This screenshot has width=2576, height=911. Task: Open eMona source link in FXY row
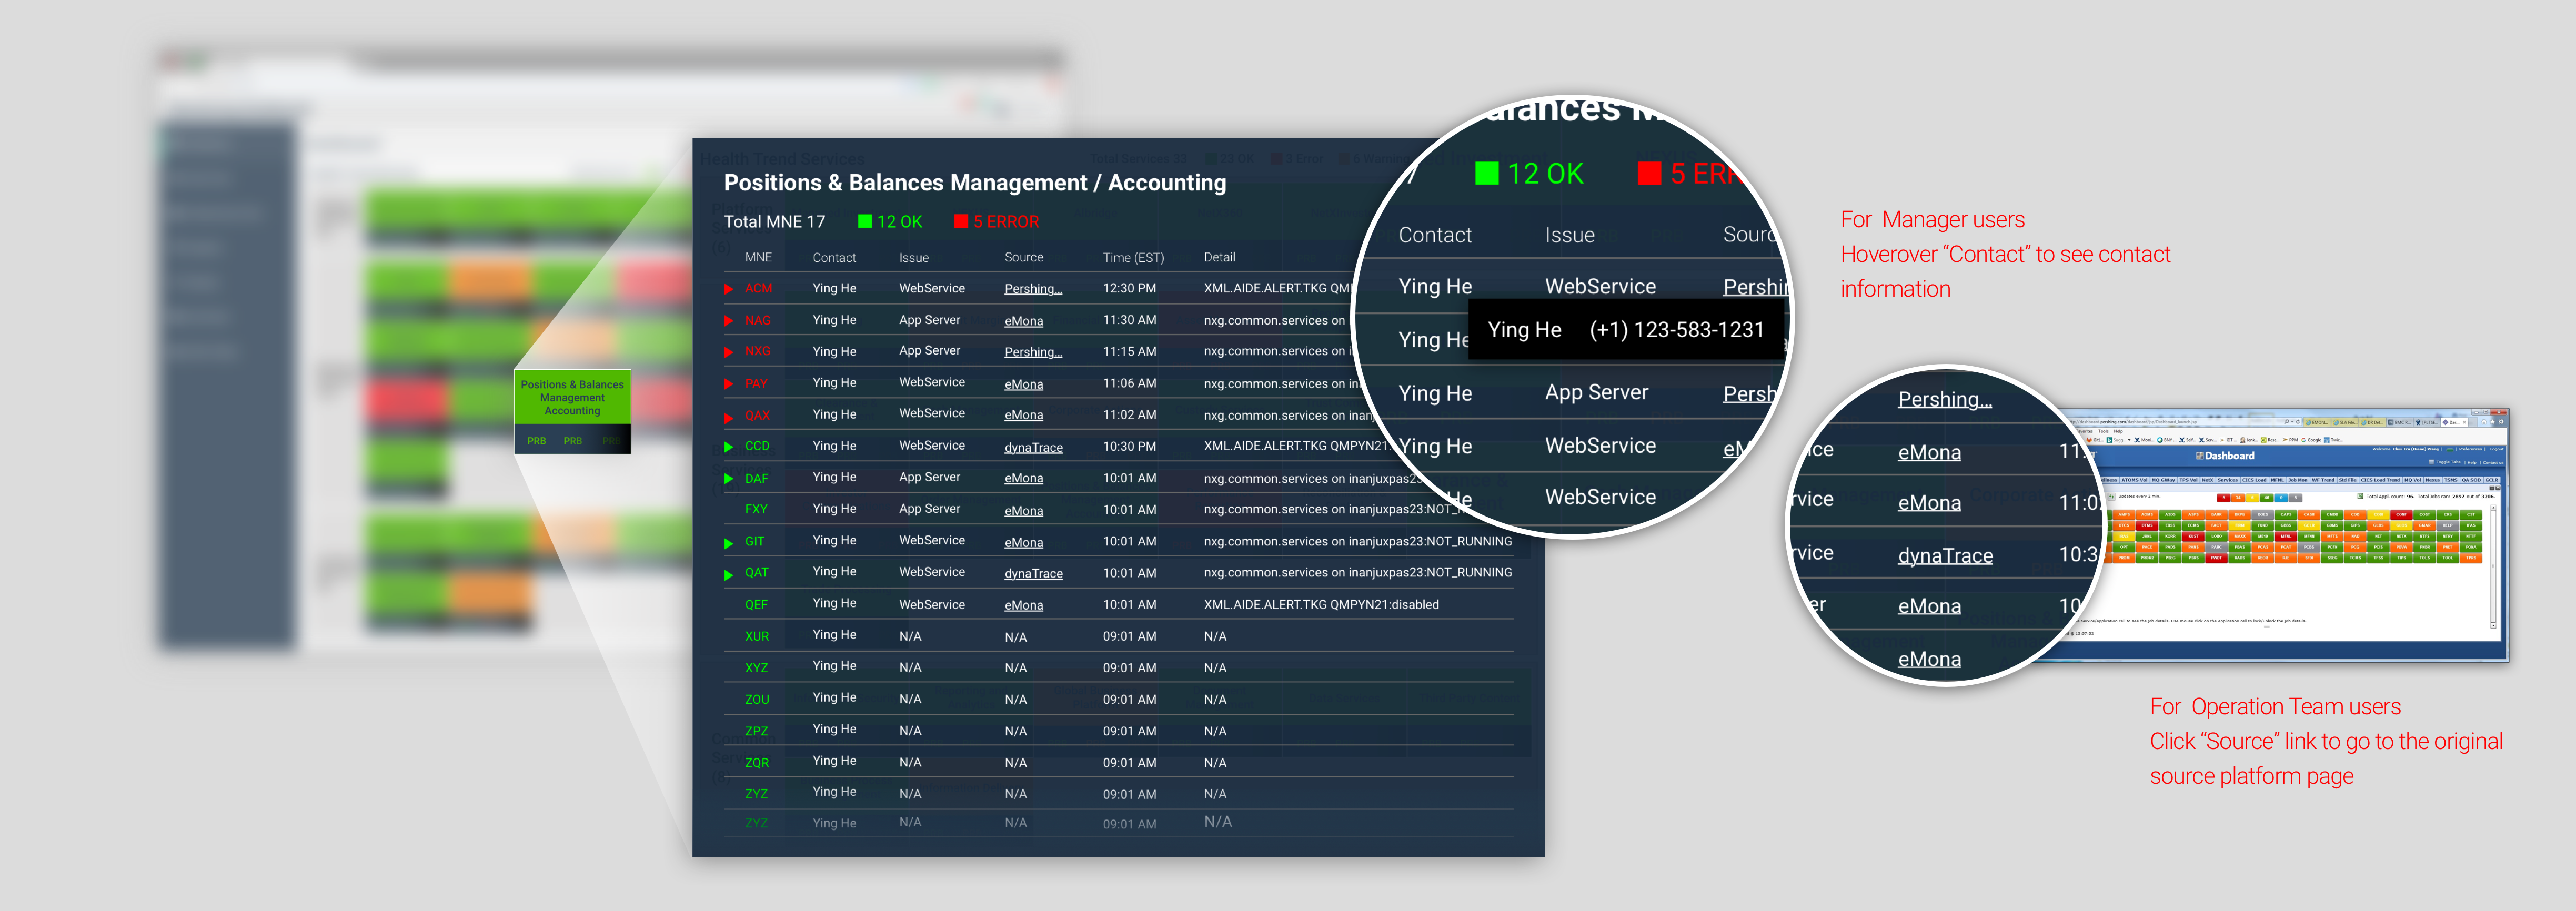click(1023, 511)
